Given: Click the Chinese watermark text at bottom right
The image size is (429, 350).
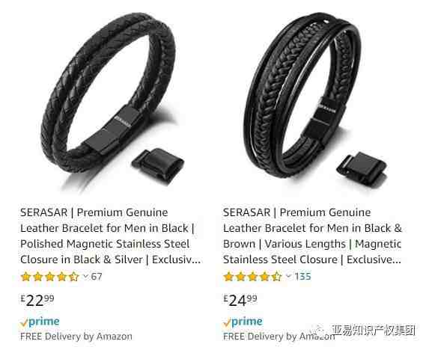Looking at the screenshot, I should click(x=374, y=331).
